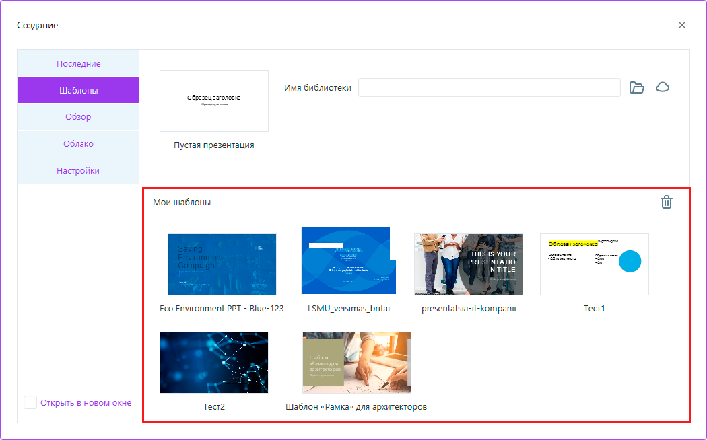Viewport: 707px width, 440px height.
Task: Select the Шаблоны tab
Action: [x=77, y=89]
